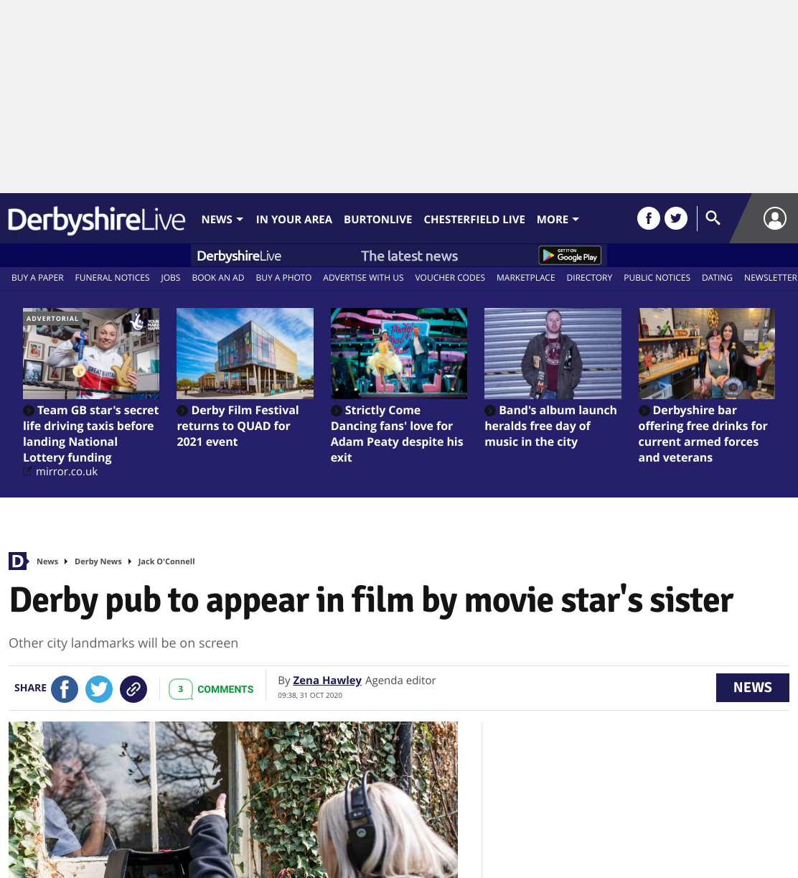Image resolution: width=798 pixels, height=878 pixels.
Task: Open the main article film-set photo
Action: [x=233, y=800]
